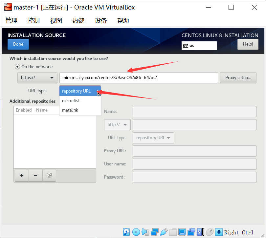The image size is (266, 238).
Task: Click the URL field beside http:// dropdown
Action: click(194, 125)
